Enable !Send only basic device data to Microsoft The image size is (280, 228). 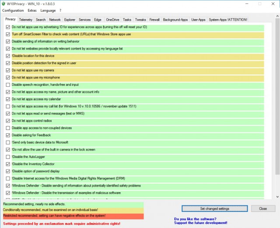pyautogui.click(x=8, y=143)
